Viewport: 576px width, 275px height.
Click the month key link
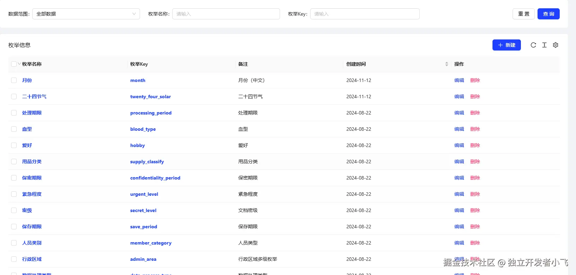click(x=138, y=80)
